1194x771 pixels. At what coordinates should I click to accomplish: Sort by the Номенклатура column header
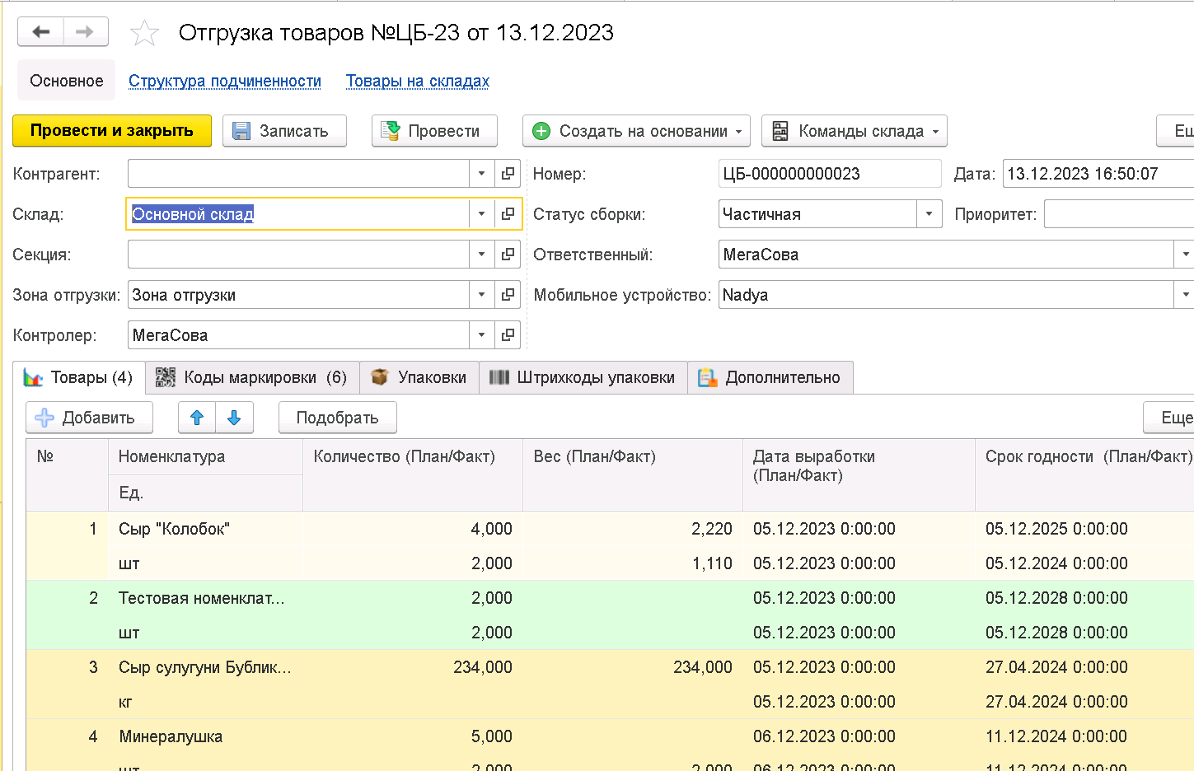click(205, 456)
